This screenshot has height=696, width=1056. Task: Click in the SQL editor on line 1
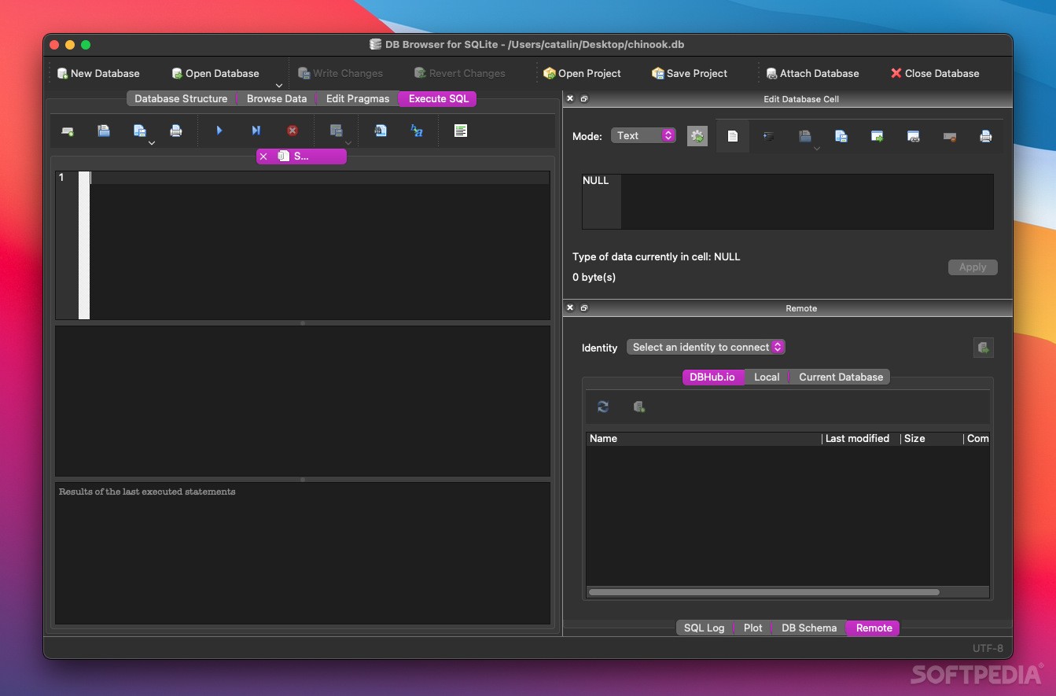(x=319, y=178)
